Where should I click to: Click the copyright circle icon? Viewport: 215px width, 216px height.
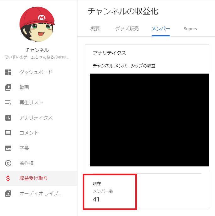pyautogui.click(x=8, y=163)
